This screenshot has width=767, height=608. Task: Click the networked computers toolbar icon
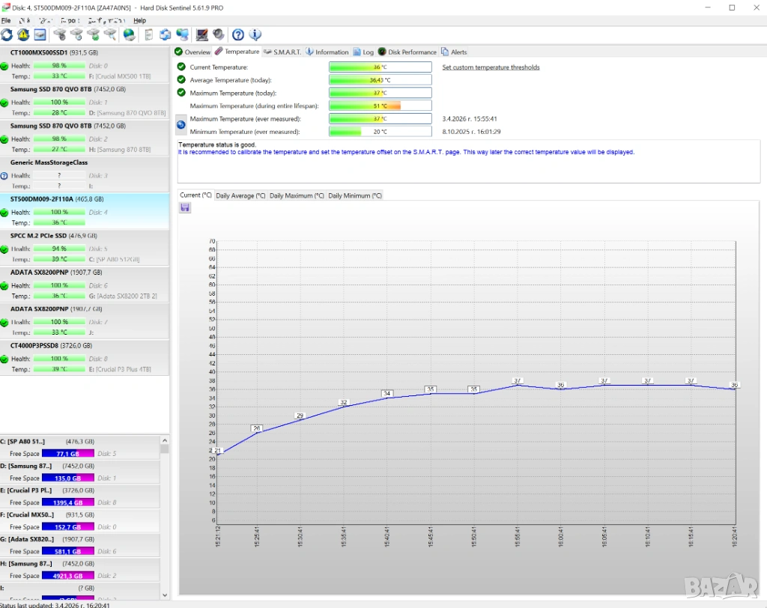[182, 34]
